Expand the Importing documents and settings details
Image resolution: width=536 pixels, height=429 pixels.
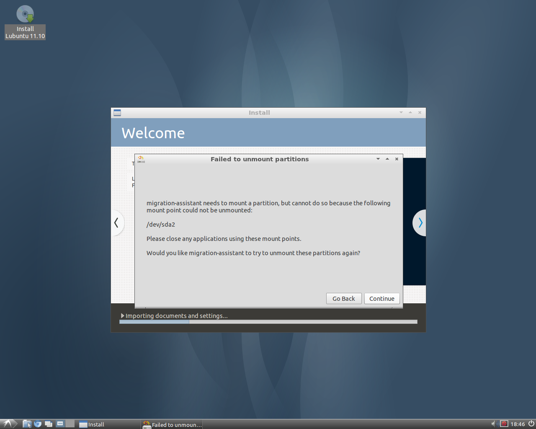click(123, 316)
